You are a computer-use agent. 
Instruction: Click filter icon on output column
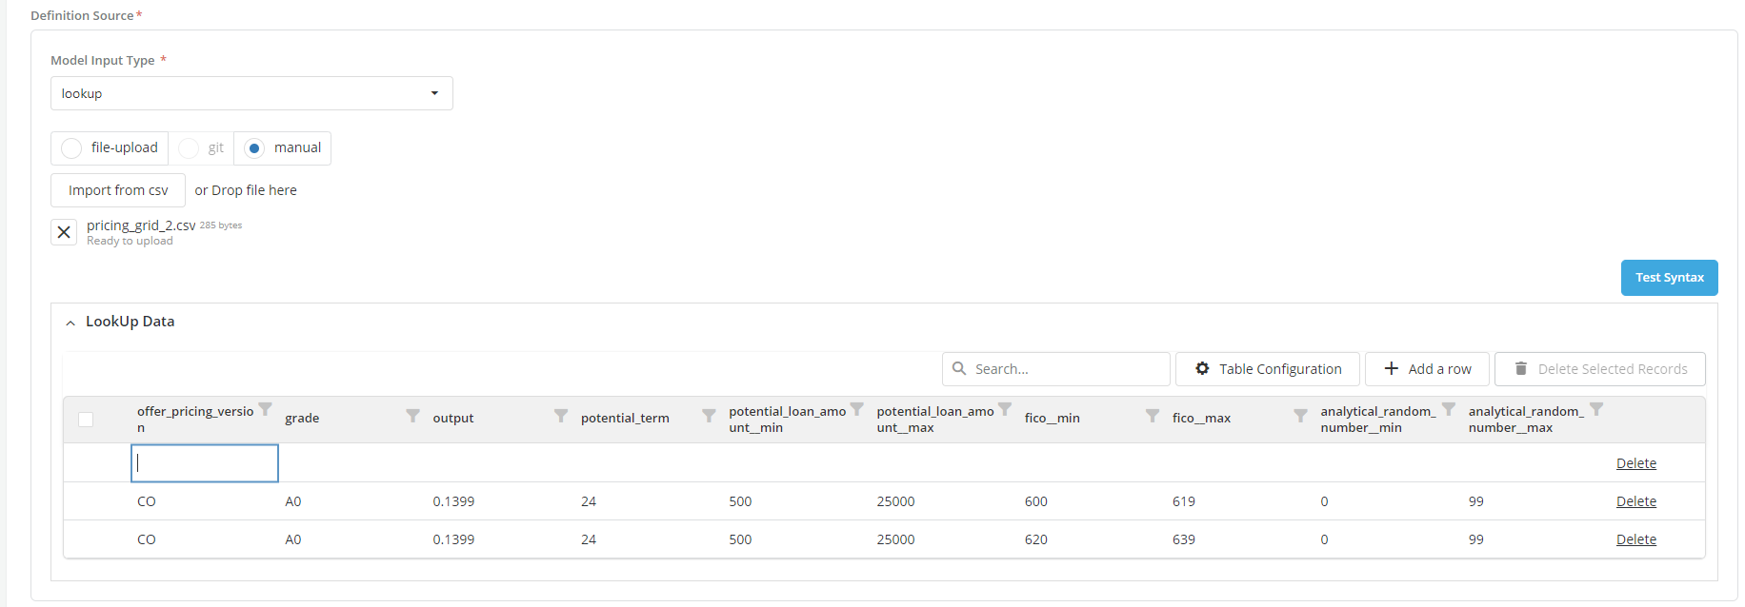click(x=561, y=416)
